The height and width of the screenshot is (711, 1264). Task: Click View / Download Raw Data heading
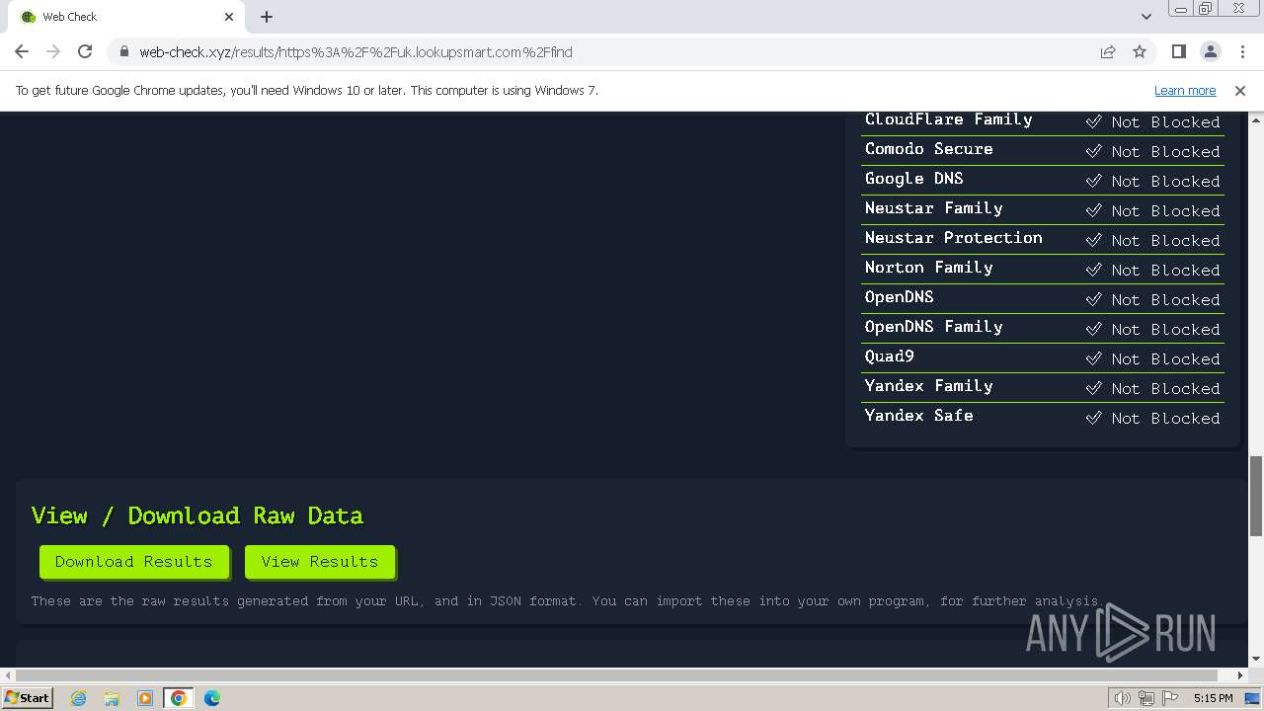pos(197,515)
